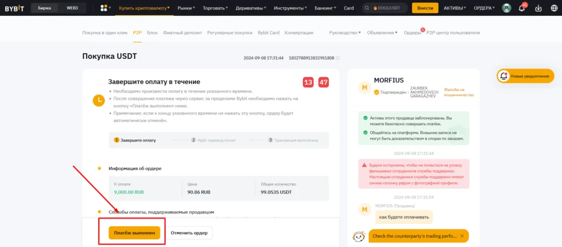The width and height of the screenshot is (562, 247).
Task: Click the download app icon
Action: (538, 8)
